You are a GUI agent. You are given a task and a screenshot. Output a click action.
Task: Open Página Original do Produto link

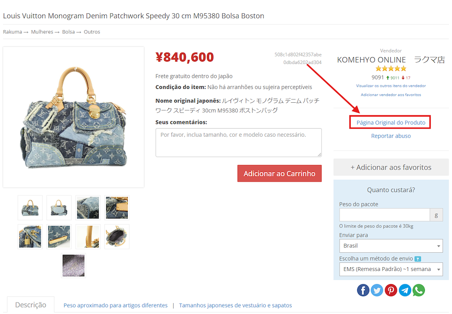click(x=391, y=122)
